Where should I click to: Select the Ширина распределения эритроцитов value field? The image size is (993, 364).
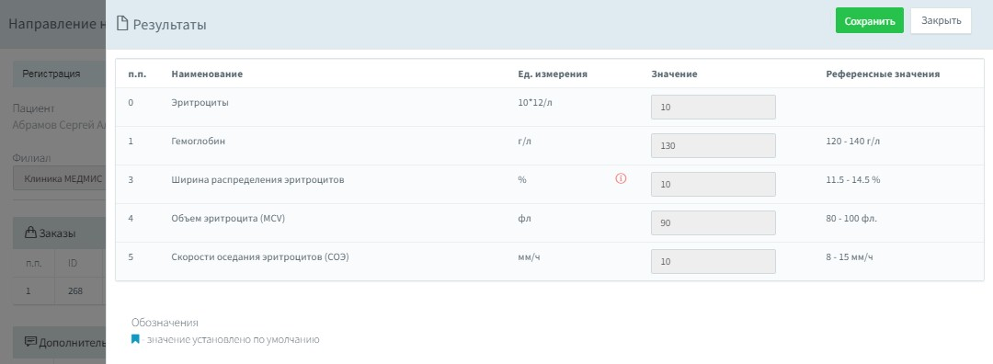(713, 184)
